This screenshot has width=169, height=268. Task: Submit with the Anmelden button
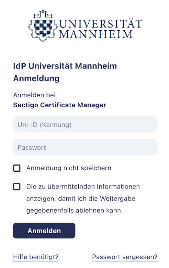(44, 231)
